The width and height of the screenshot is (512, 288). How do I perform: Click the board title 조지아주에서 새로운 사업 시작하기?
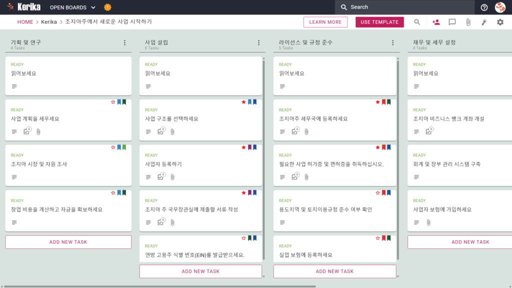click(x=108, y=21)
